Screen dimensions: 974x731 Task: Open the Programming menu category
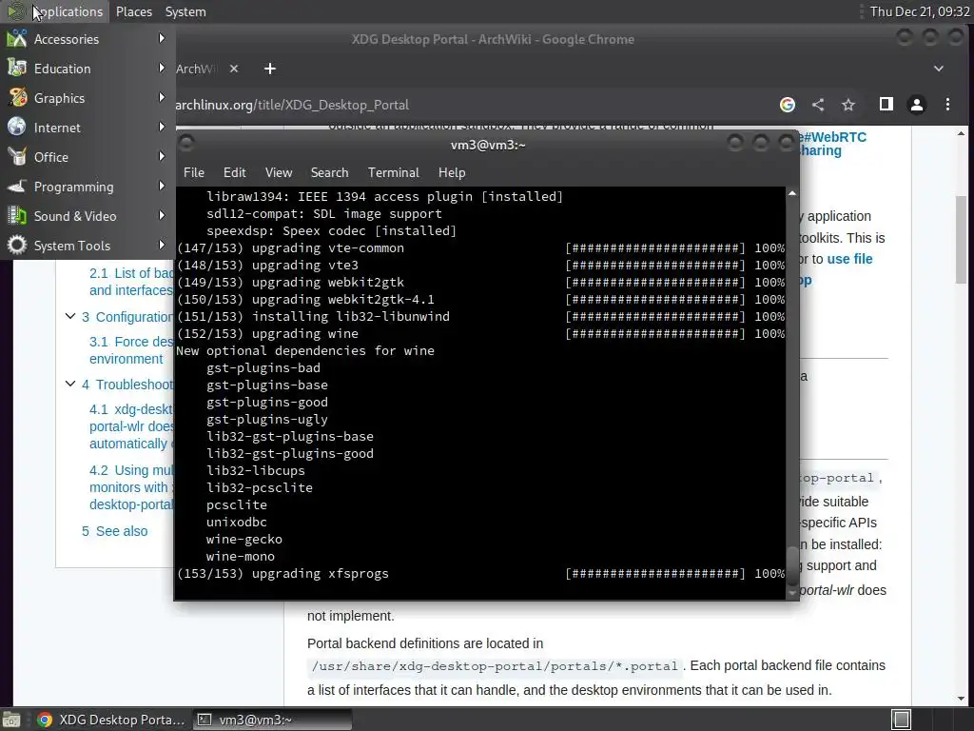point(88,187)
